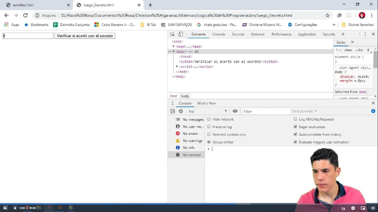Click the number input field on the page
The height and width of the screenshot is (212, 378).
pos(28,36)
